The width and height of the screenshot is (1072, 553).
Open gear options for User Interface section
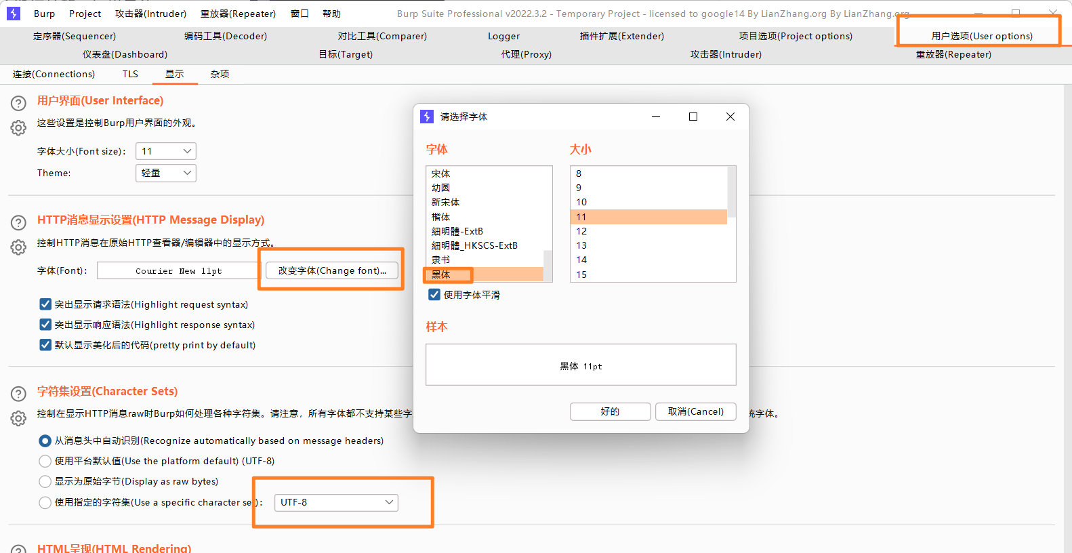tap(18, 127)
